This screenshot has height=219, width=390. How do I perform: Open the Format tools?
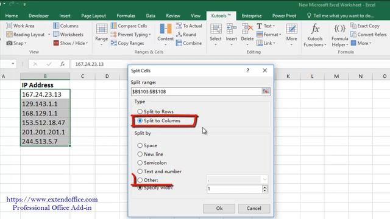(x=269, y=35)
